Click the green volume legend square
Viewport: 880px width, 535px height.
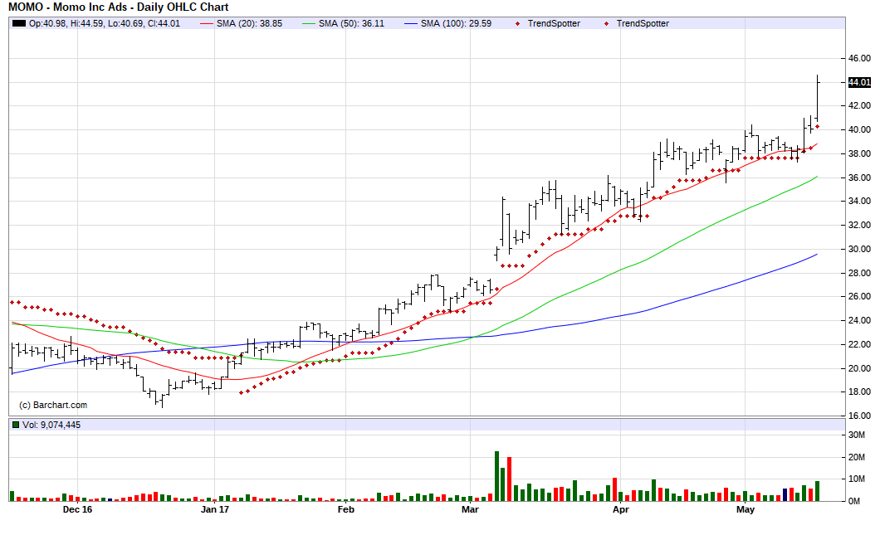tap(16, 425)
